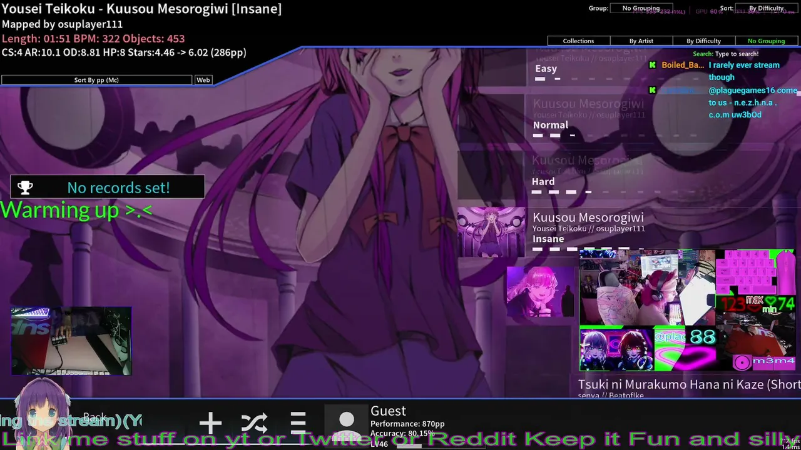Click the CS AR OD HP Stars line
The height and width of the screenshot is (450, 801).
pyautogui.click(x=124, y=52)
